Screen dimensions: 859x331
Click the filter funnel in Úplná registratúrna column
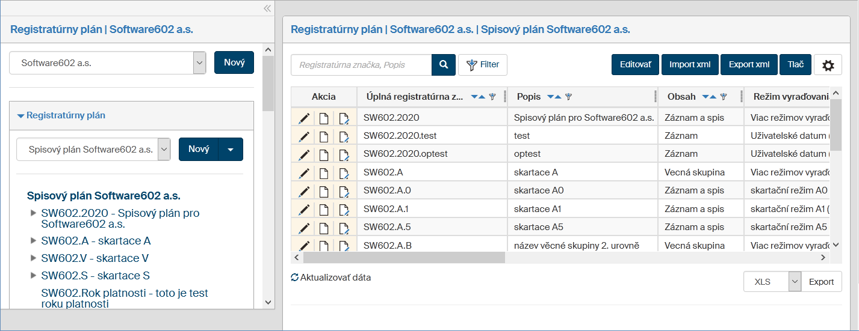pos(492,97)
